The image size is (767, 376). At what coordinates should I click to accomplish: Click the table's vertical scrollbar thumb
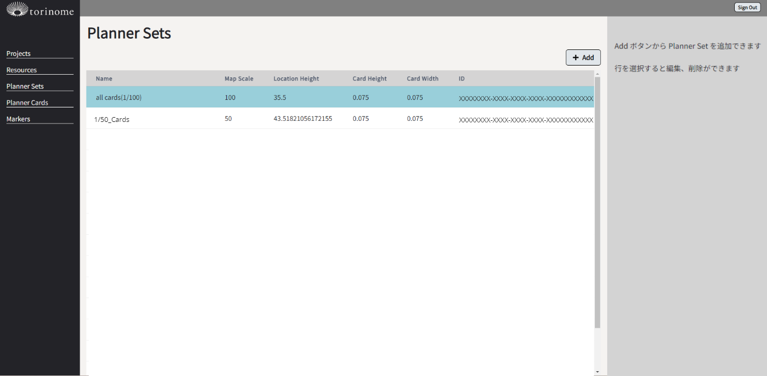[x=598, y=201]
